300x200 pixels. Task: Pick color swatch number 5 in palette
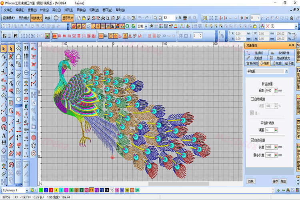click(61, 190)
